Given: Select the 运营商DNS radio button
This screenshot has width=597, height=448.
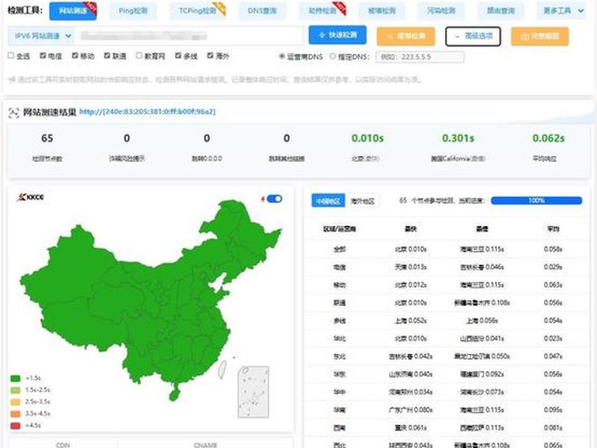Looking at the screenshot, I should pos(282,57).
